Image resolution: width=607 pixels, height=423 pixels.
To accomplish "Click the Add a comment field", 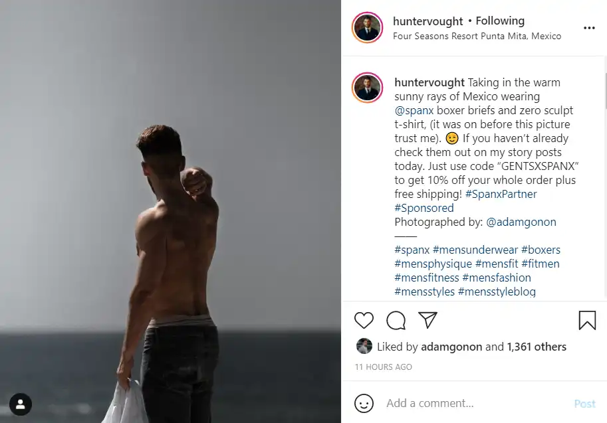I will pos(476,403).
